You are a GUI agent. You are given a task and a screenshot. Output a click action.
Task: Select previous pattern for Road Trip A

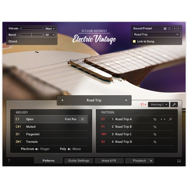(x=161, y=119)
